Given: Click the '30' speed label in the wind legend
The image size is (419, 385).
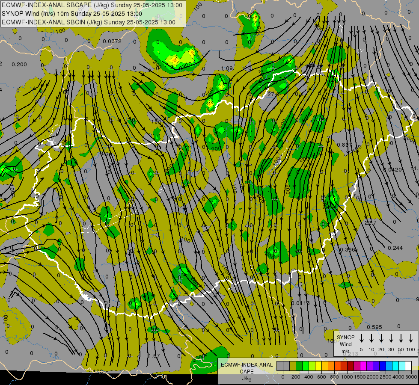Looking at the screenshot, I should coord(391,349).
